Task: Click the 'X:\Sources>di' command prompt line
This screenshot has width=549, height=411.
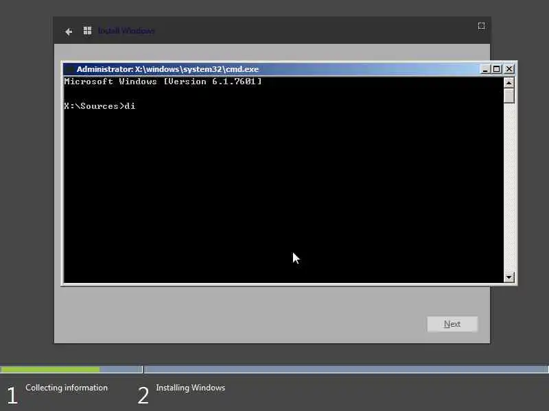Action: tap(100, 106)
